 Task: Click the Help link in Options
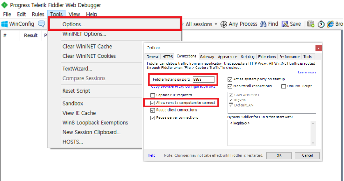click(151, 155)
